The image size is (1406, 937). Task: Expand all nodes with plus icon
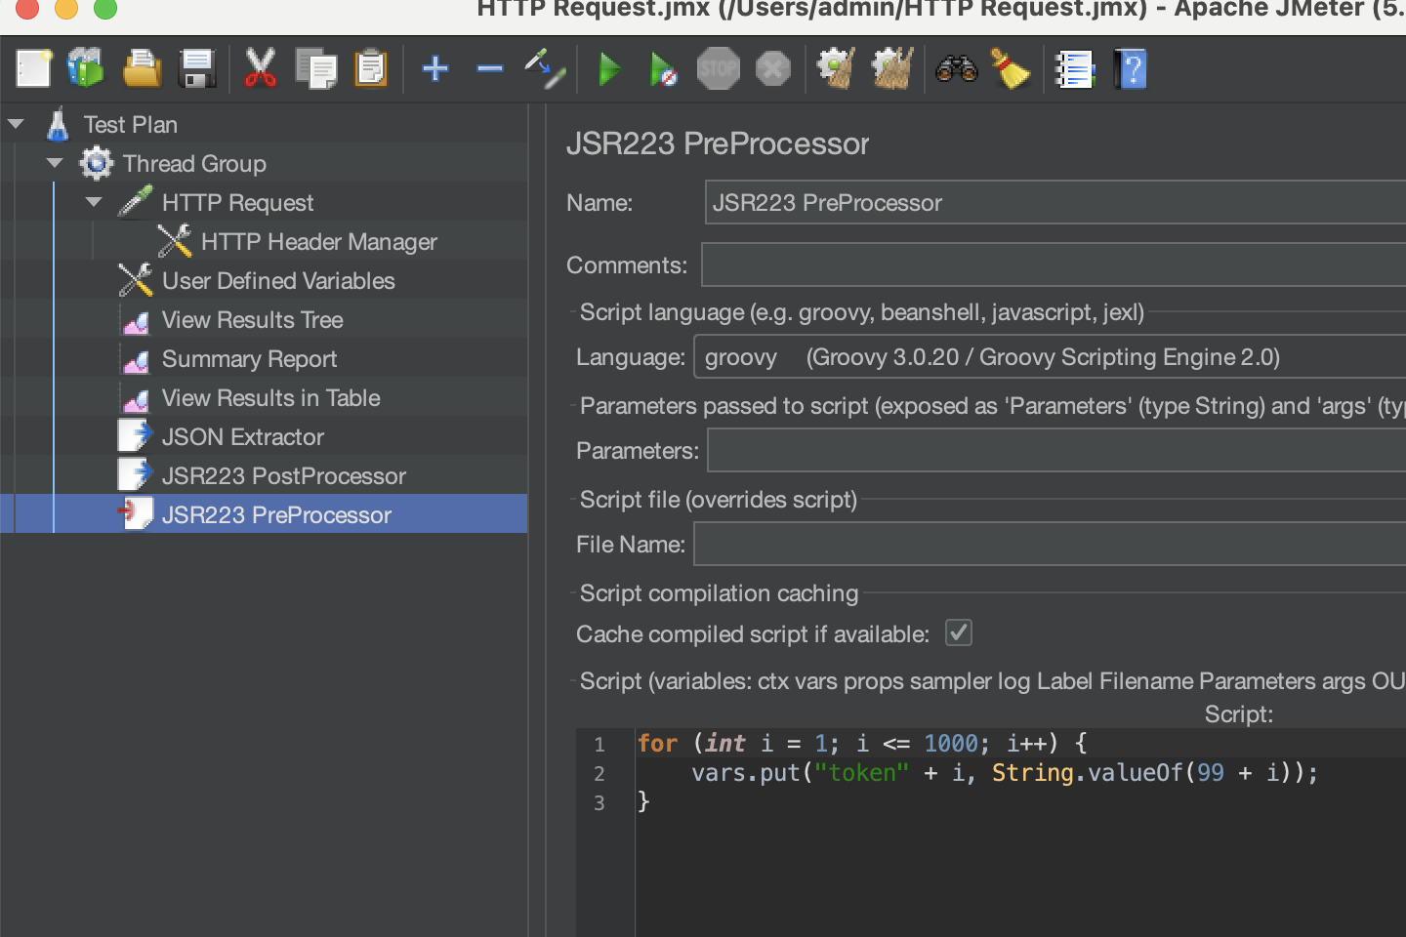[435, 69]
